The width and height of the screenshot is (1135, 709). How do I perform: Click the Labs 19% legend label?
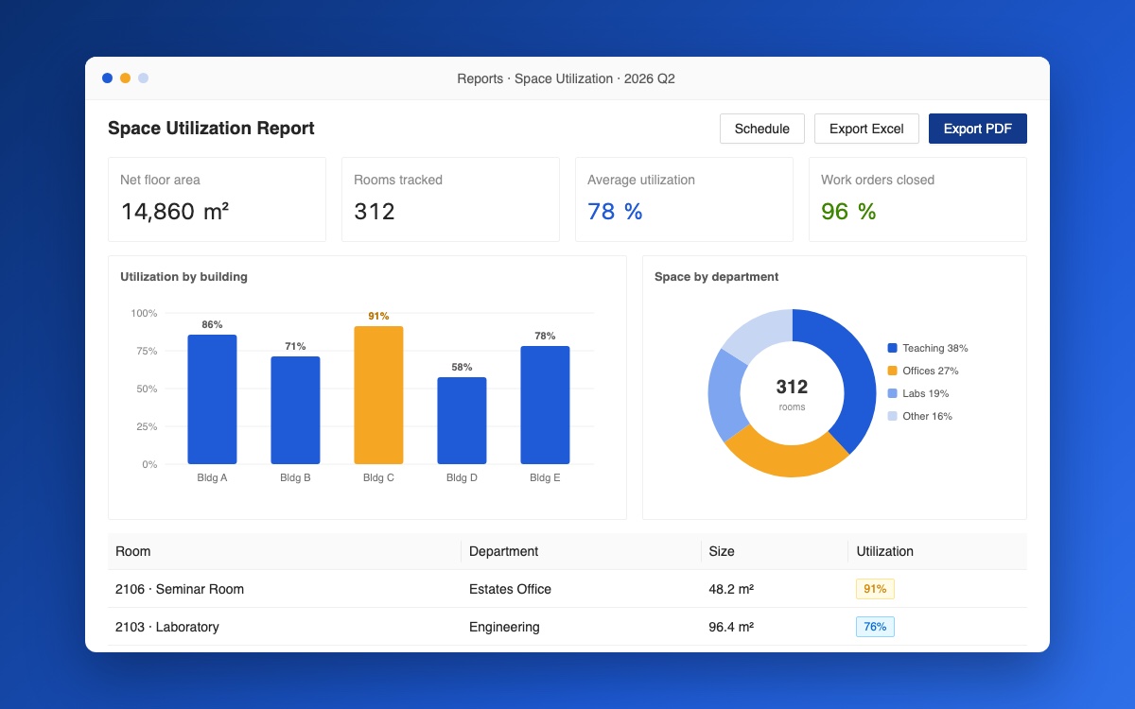coord(926,393)
